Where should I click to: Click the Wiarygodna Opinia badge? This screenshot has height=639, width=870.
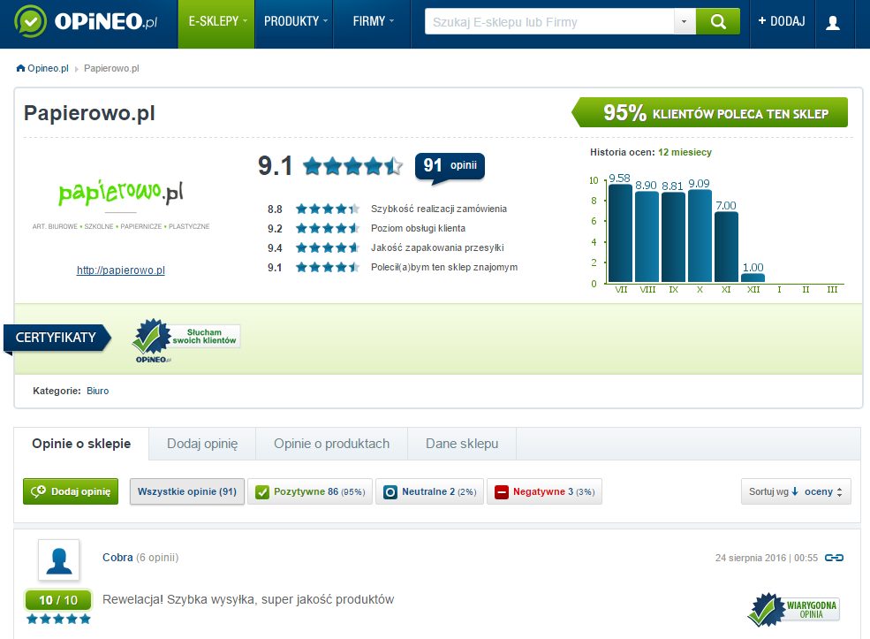click(x=793, y=610)
